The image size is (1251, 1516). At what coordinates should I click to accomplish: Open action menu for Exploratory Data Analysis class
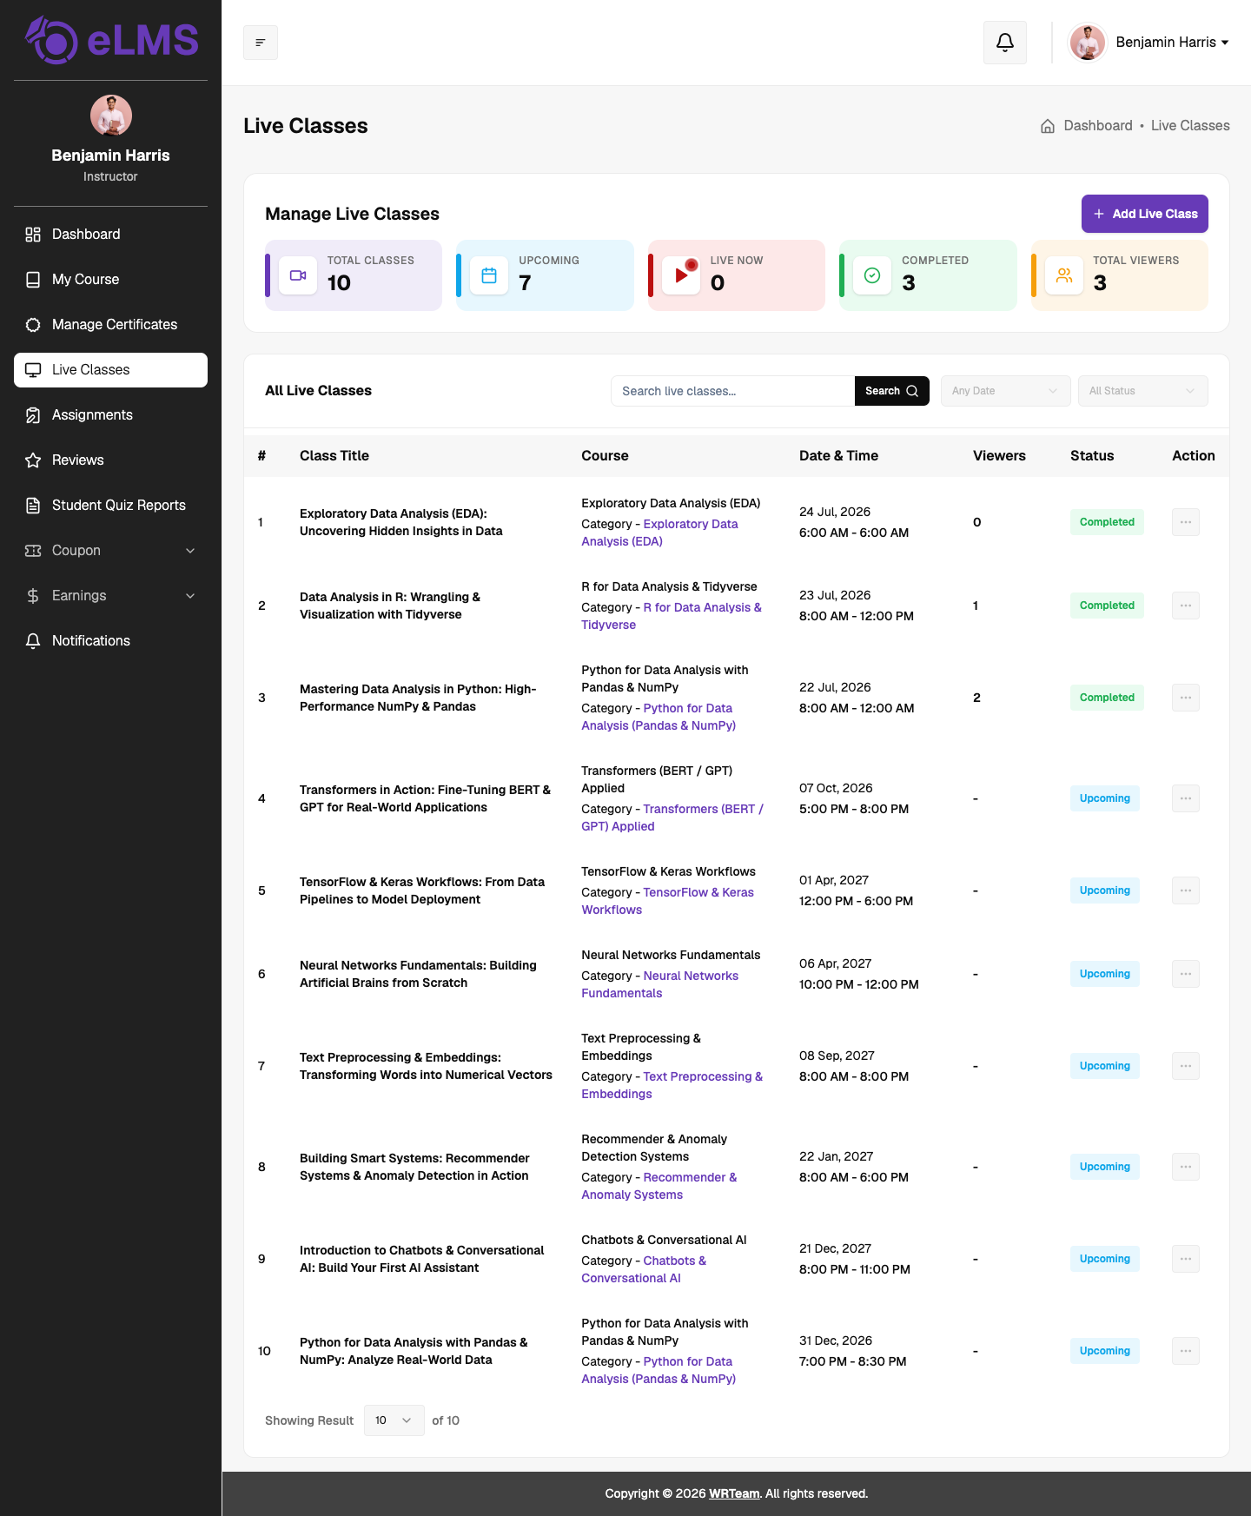(x=1186, y=522)
